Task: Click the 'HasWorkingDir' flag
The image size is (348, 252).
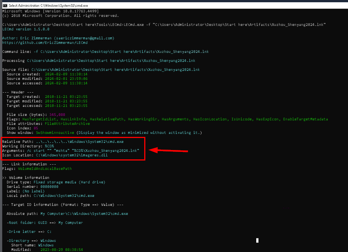Action: [143, 119]
